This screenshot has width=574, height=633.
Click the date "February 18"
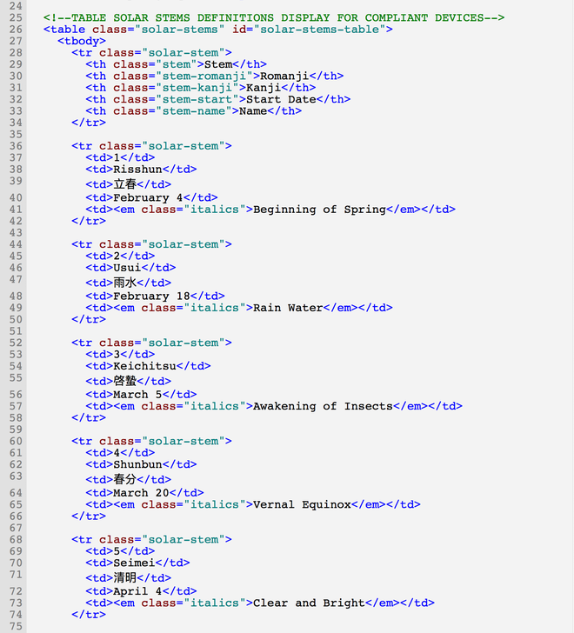[x=151, y=297]
